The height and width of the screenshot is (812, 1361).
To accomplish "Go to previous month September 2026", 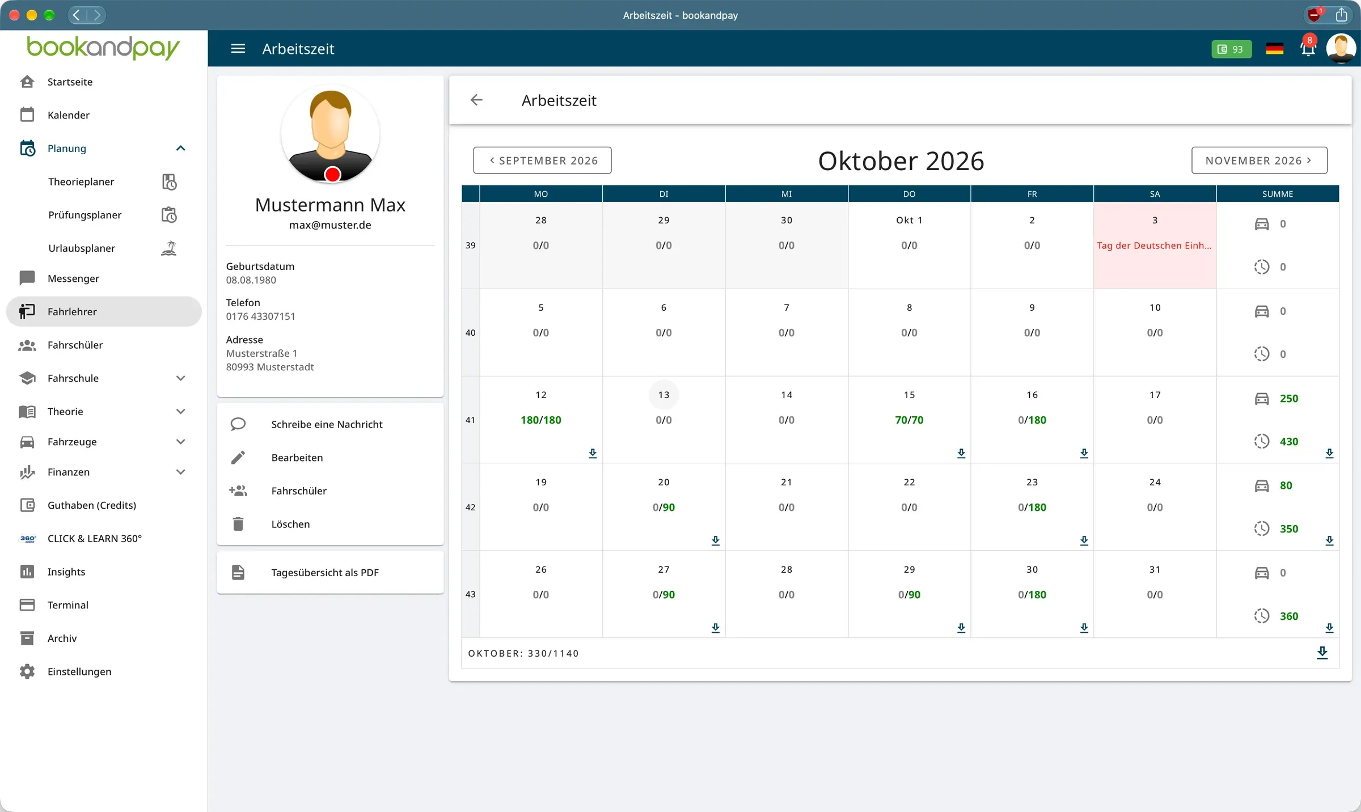I will point(542,160).
